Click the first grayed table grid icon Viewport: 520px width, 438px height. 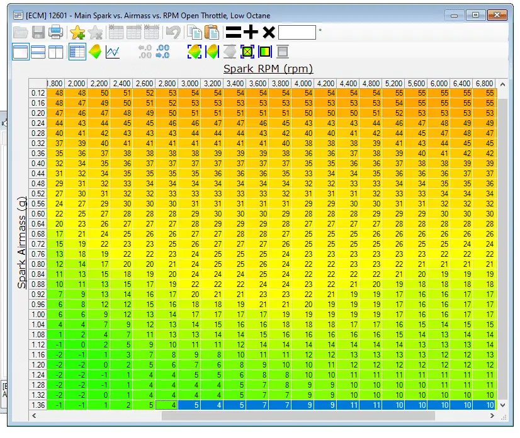pos(116,32)
